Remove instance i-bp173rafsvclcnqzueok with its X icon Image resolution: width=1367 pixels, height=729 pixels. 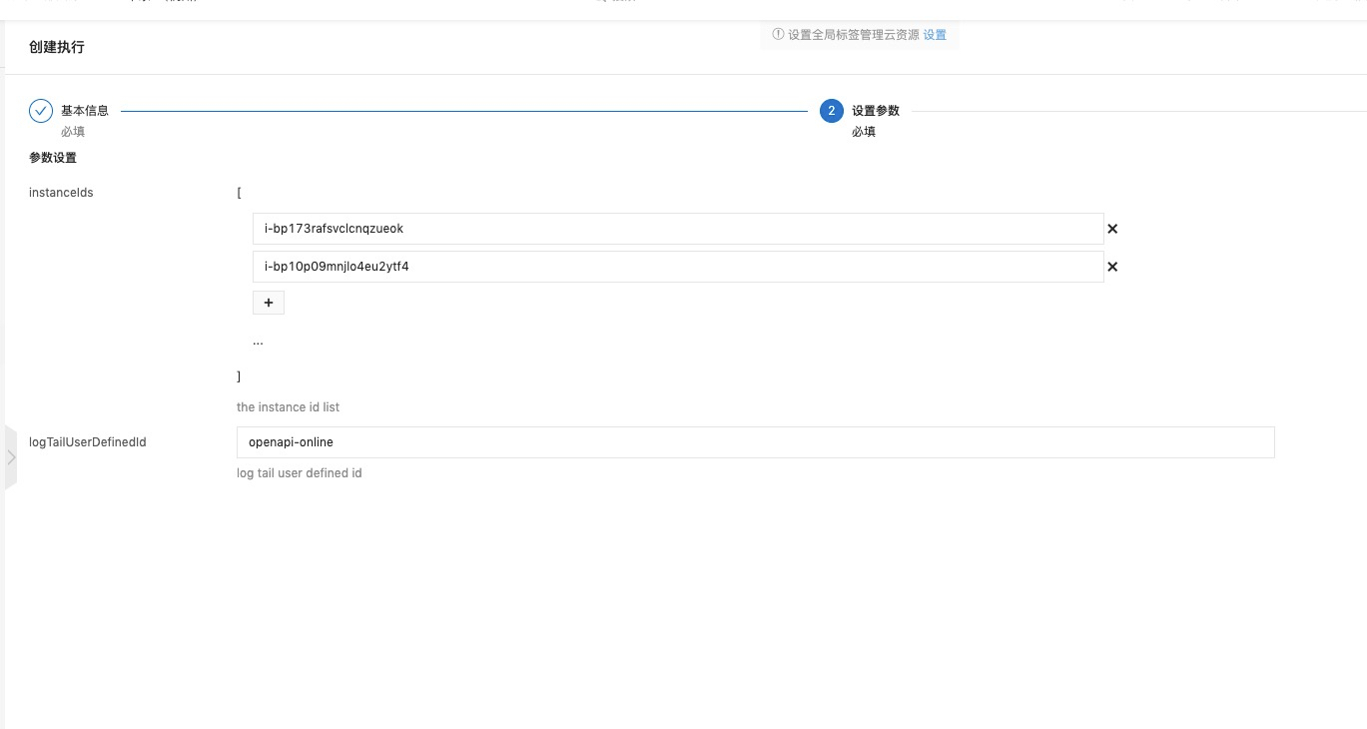pyautogui.click(x=1112, y=229)
